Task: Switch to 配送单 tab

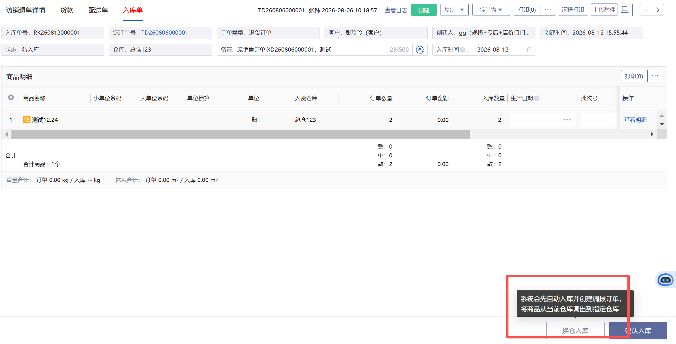Action: click(x=98, y=10)
